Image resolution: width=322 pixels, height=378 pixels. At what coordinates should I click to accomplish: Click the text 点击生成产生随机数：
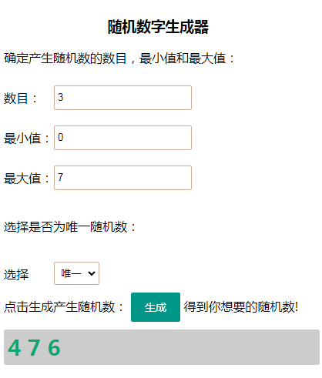click(64, 307)
